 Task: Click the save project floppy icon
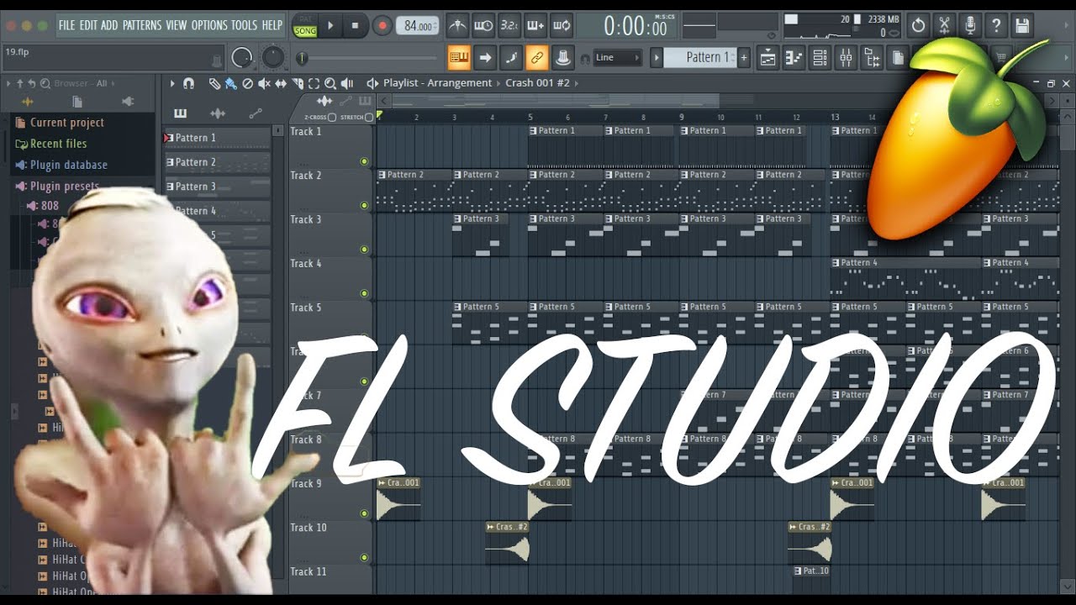tap(1022, 25)
